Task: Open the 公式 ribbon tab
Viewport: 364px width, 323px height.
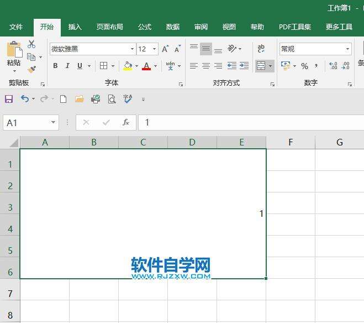Action: pyautogui.click(x=145, y=27)
